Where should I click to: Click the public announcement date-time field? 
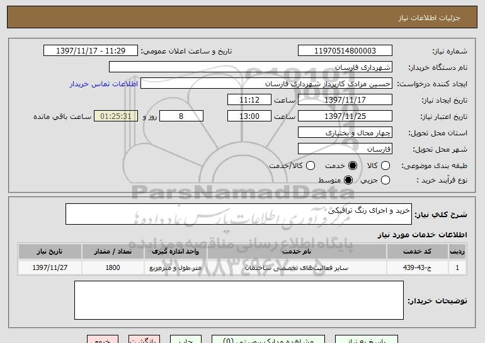click(91, 51)
